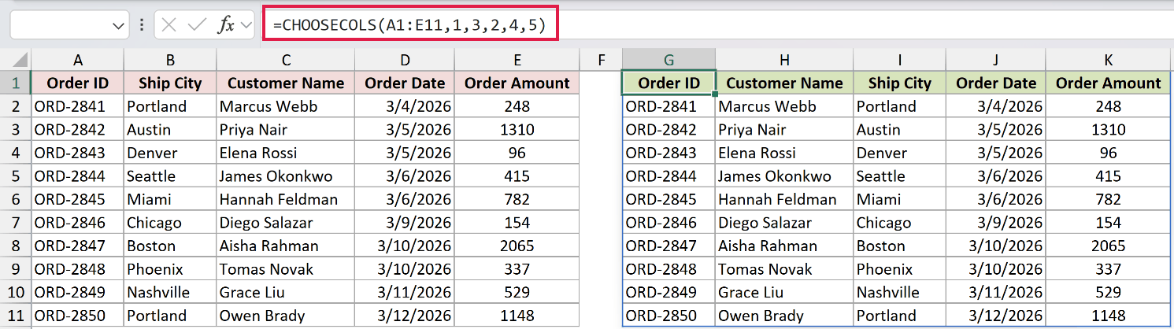Click cell Hannah Feldman in column H
This screenshot has height=329, width=1174.
coord(784,199)
